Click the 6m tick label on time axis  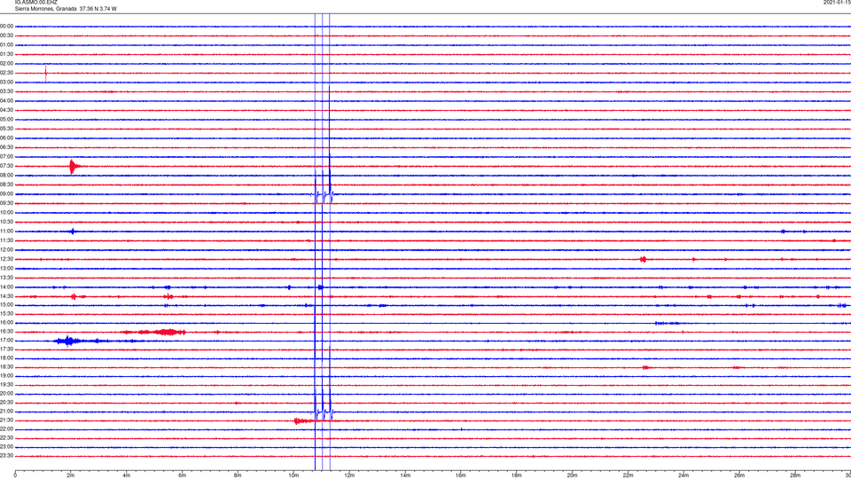(x=183, y=475)
